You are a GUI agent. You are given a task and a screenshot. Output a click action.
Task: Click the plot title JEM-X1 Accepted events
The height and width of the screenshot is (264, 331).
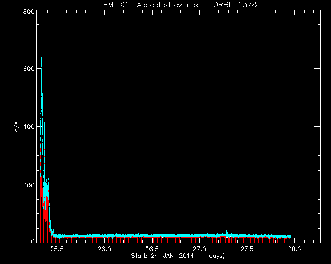148,5
